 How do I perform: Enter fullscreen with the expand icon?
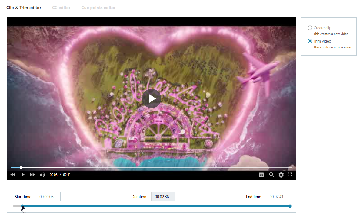coord(290,175)
